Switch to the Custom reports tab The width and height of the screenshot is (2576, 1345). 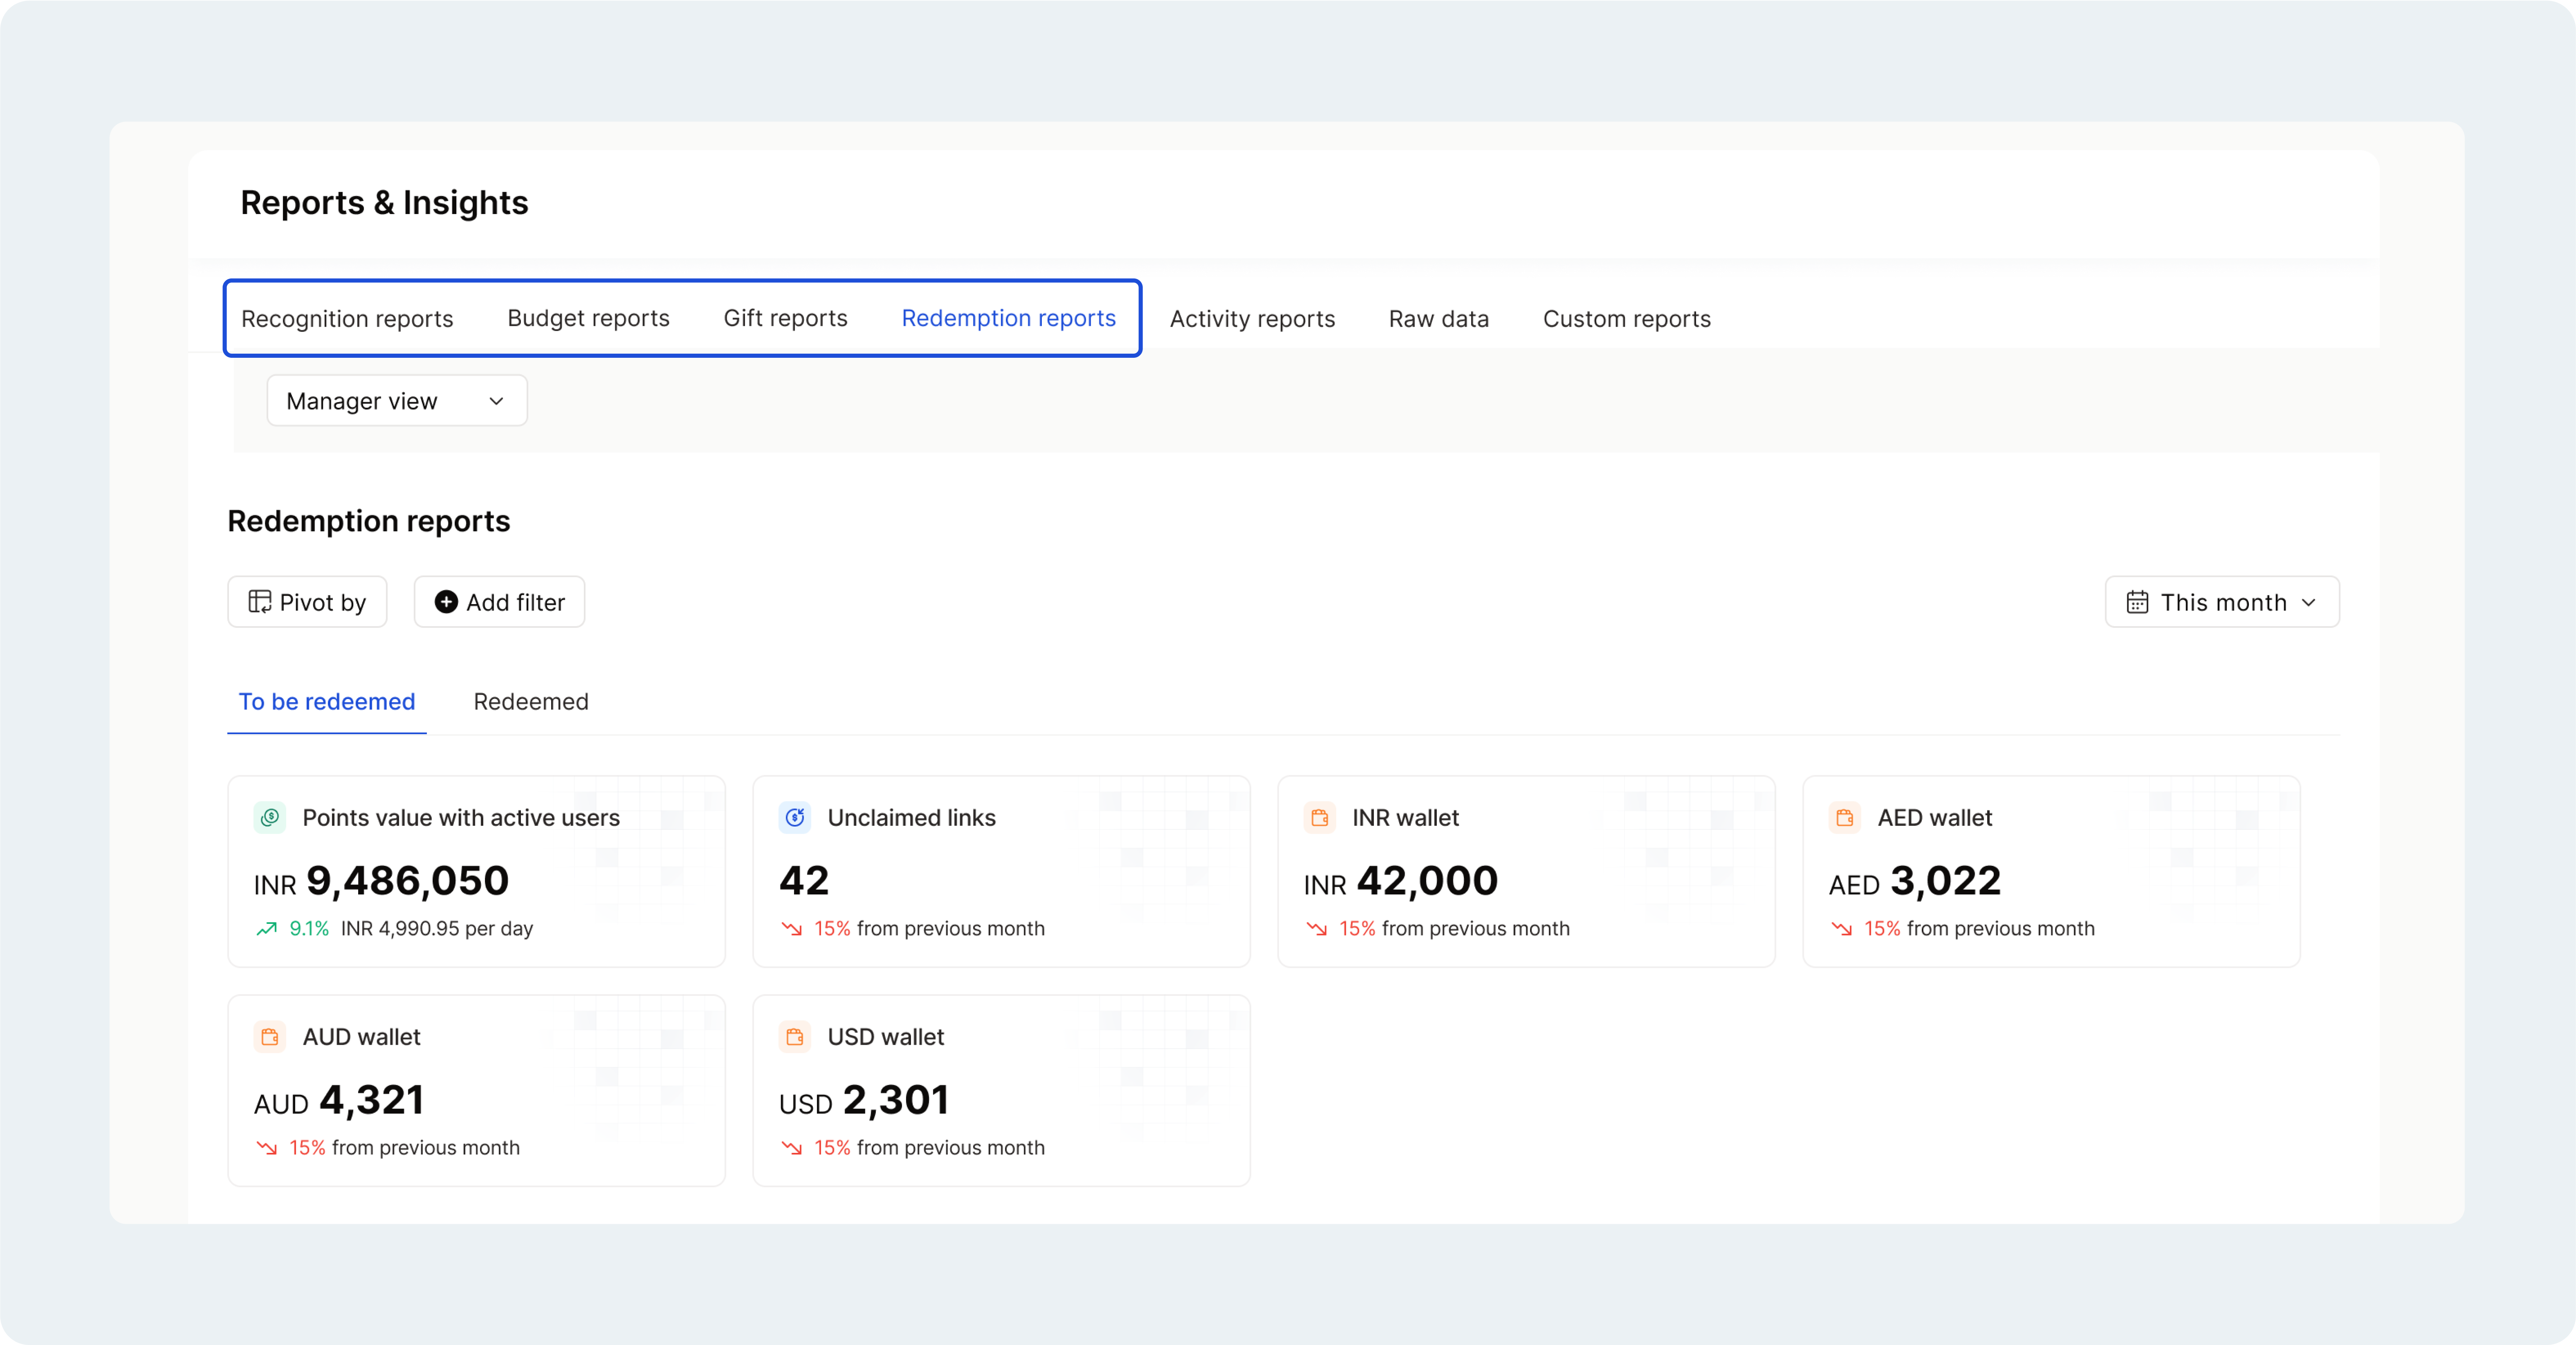click(1626, 319)
